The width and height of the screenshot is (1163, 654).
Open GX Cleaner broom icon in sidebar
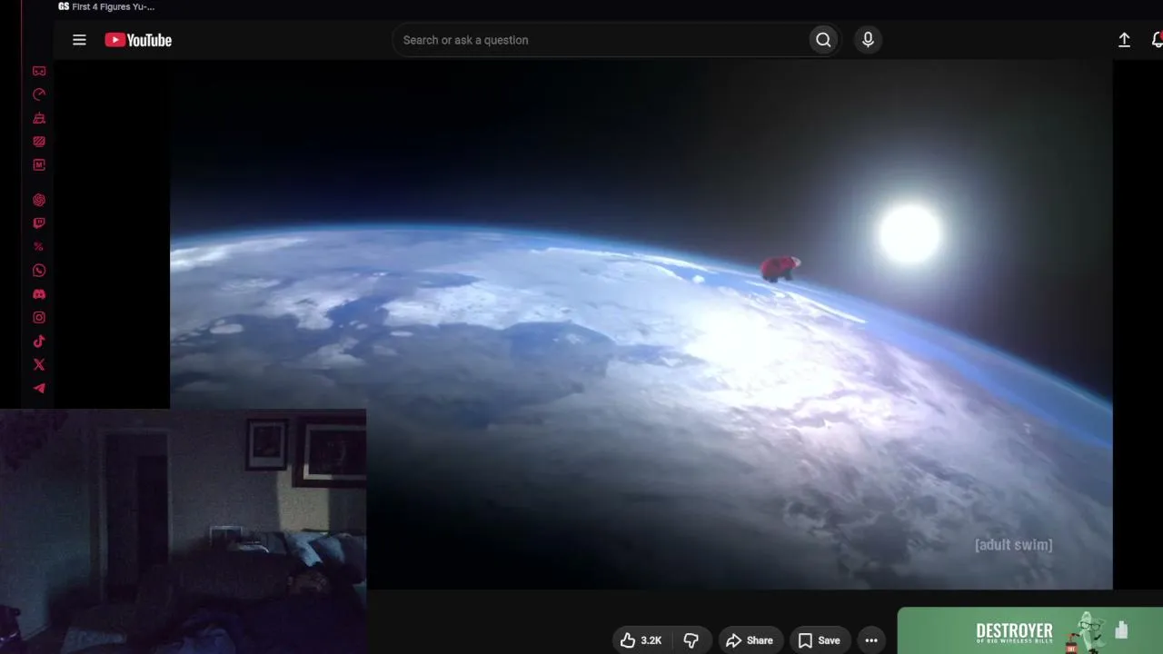point(39,118)
